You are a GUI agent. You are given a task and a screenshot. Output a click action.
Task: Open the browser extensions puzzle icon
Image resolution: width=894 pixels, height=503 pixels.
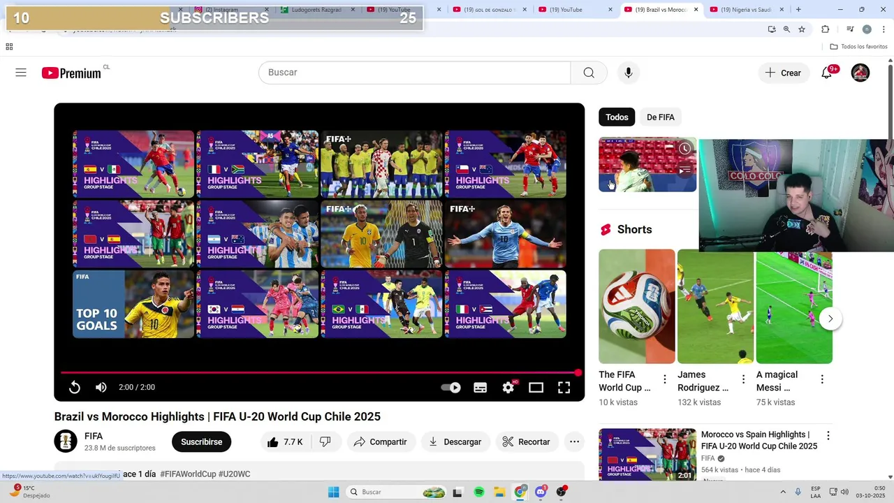tap(825, 29)
